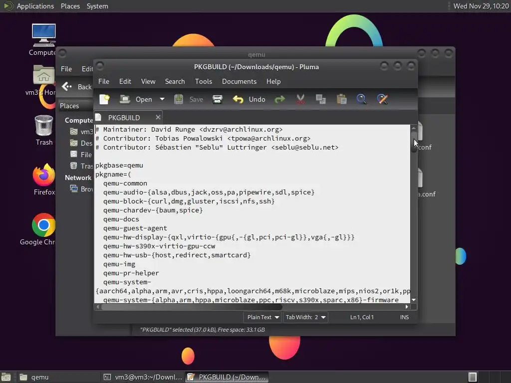Open the Documents menu
The image size is (511, 383).
(239, 81)
